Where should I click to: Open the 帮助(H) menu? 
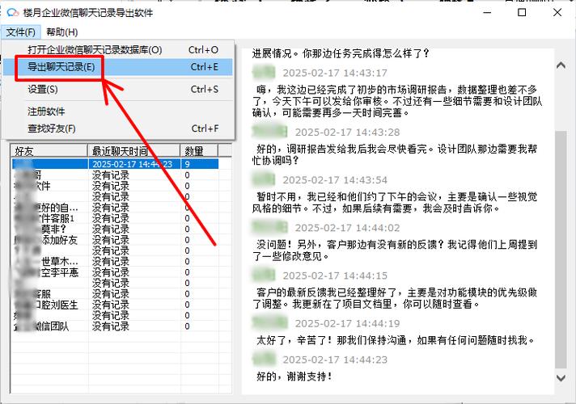(61, 32)
